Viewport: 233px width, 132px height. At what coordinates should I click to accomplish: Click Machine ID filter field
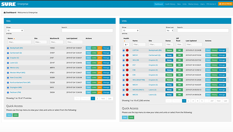point(57,42)
